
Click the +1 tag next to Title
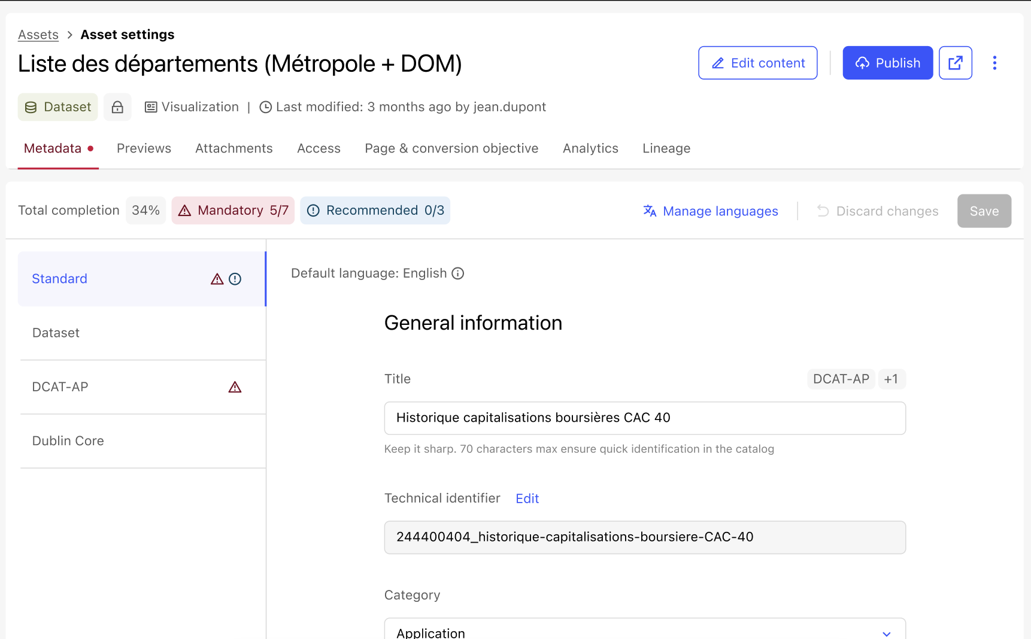click(x=891, y=379)
